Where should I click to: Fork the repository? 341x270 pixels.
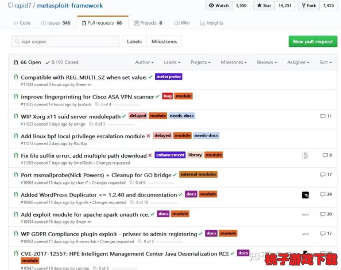coord(309,5)
